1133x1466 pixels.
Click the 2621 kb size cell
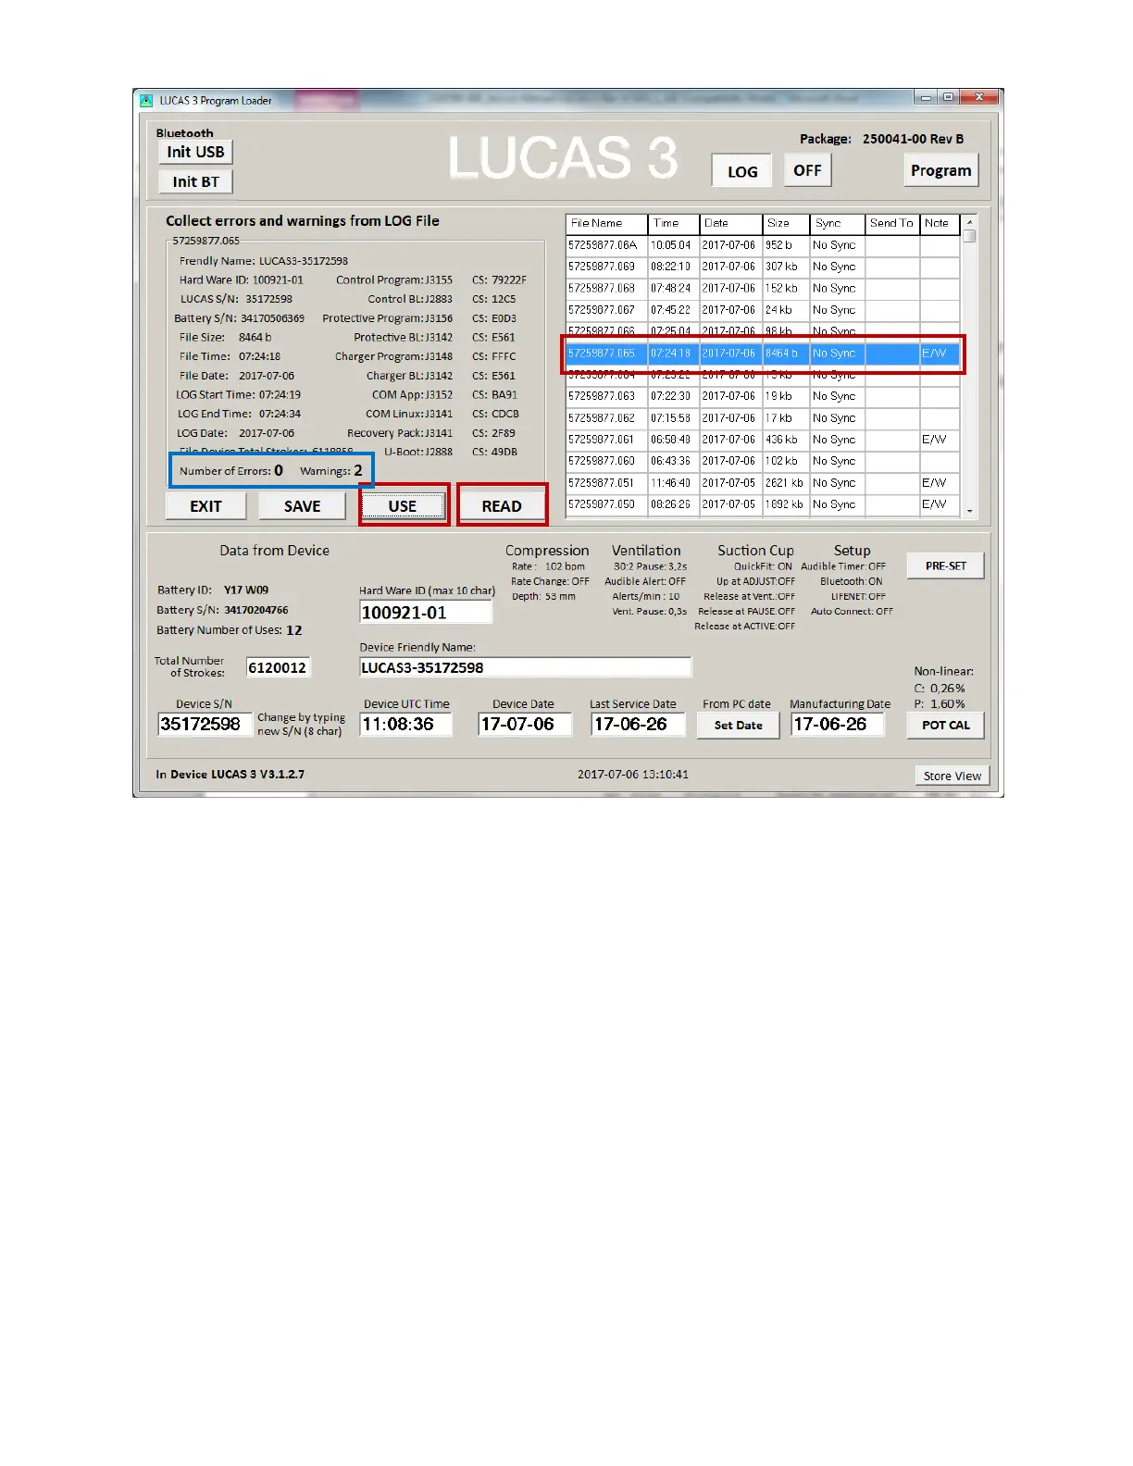point(786,483)
